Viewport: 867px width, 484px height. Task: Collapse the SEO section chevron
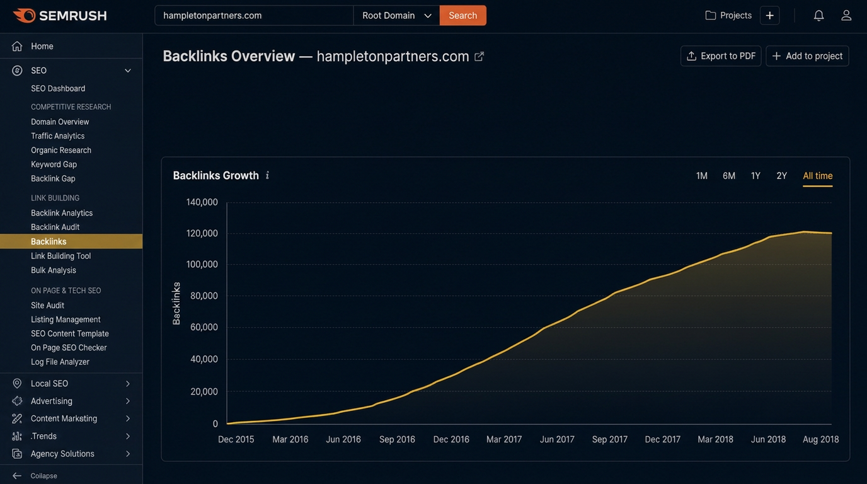point(128,71)
